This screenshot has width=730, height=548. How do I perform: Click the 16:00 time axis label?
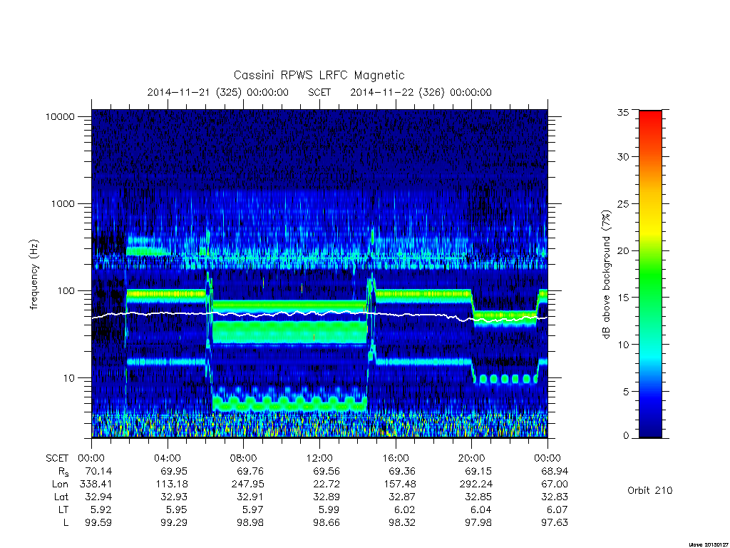[x=395, y=458]
